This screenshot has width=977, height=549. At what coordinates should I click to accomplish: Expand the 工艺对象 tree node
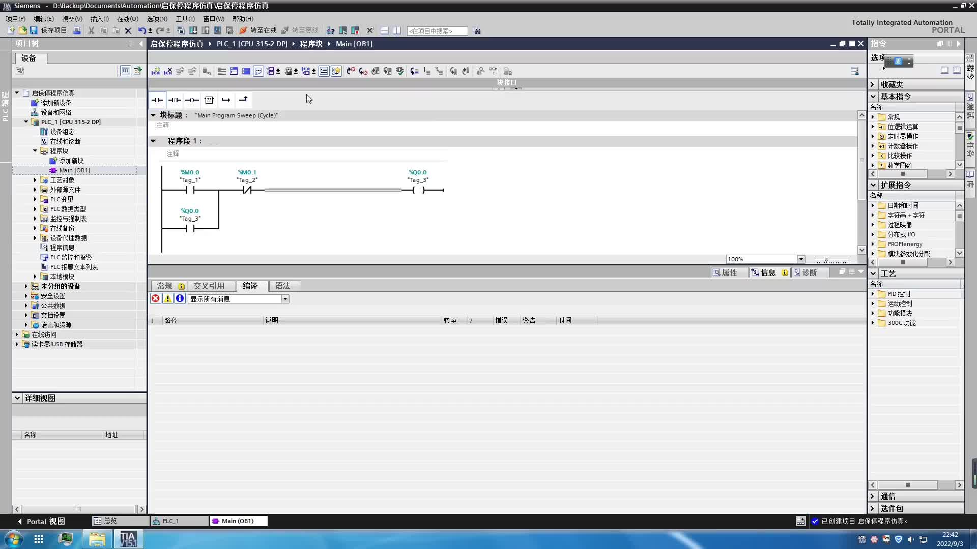(x=35, y=180)
